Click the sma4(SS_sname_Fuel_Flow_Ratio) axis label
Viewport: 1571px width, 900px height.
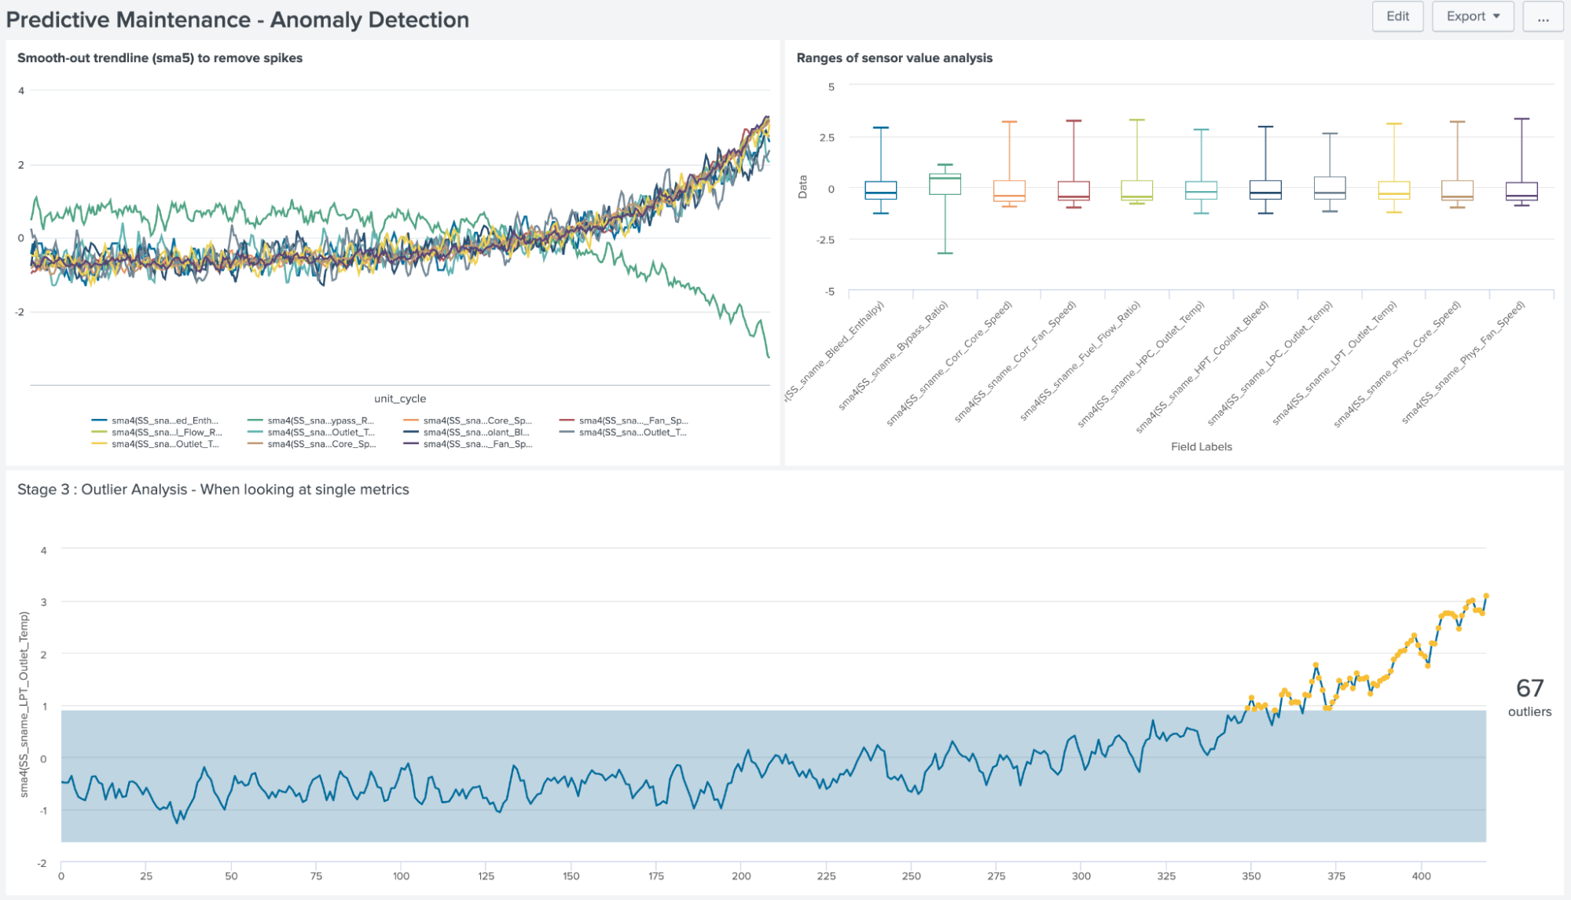tap(1081, 361)
